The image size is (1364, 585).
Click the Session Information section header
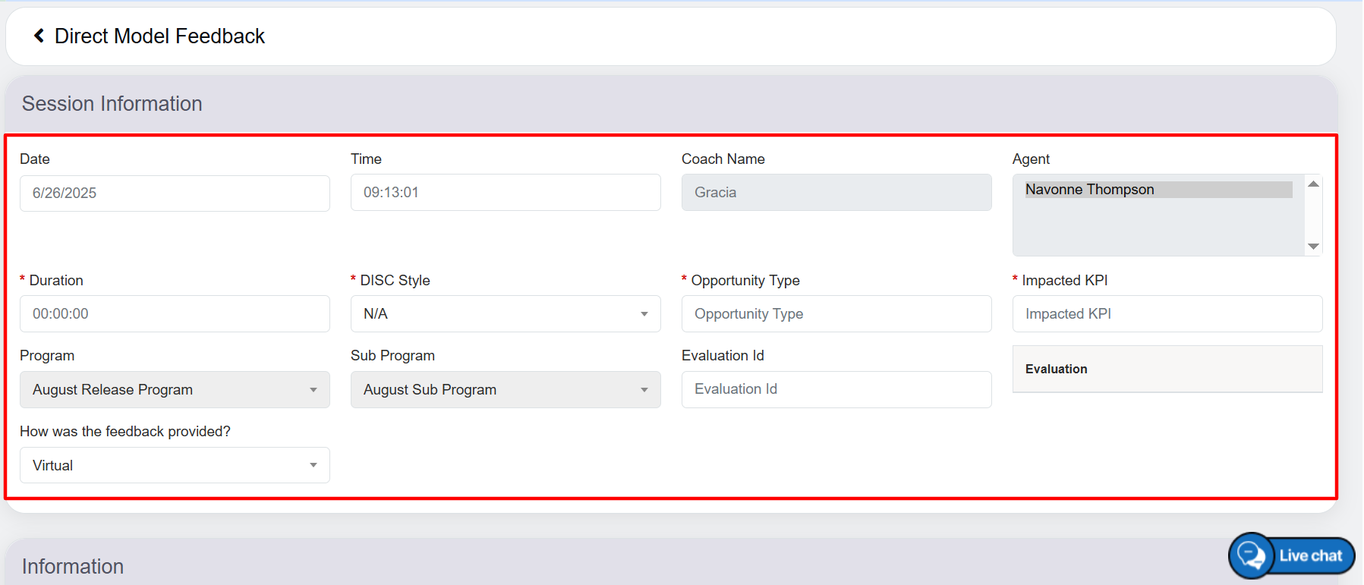[112, 104]
